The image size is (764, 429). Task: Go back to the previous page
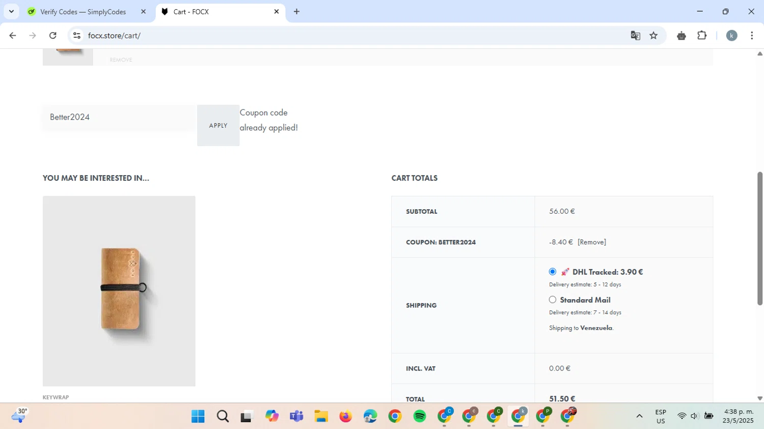[x=13, y=36]
